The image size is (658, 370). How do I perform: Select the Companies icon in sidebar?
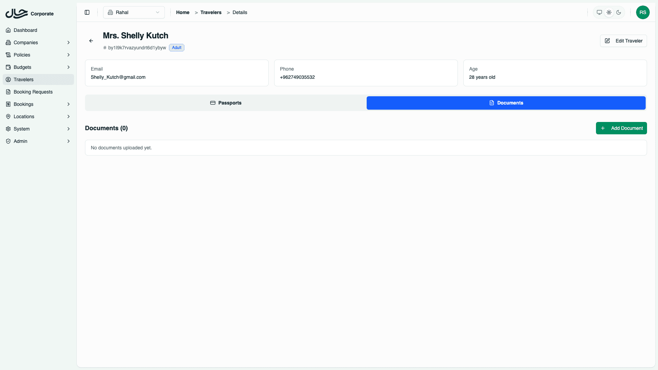pos(8,42)
